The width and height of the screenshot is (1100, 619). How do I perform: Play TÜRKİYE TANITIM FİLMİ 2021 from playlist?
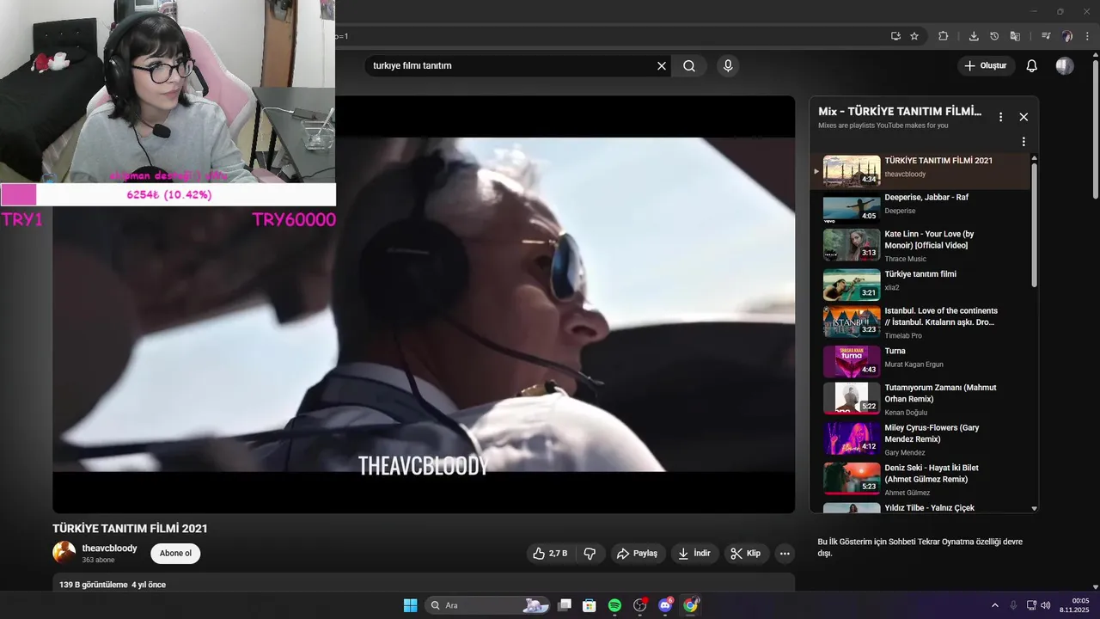tap(920, 171)
